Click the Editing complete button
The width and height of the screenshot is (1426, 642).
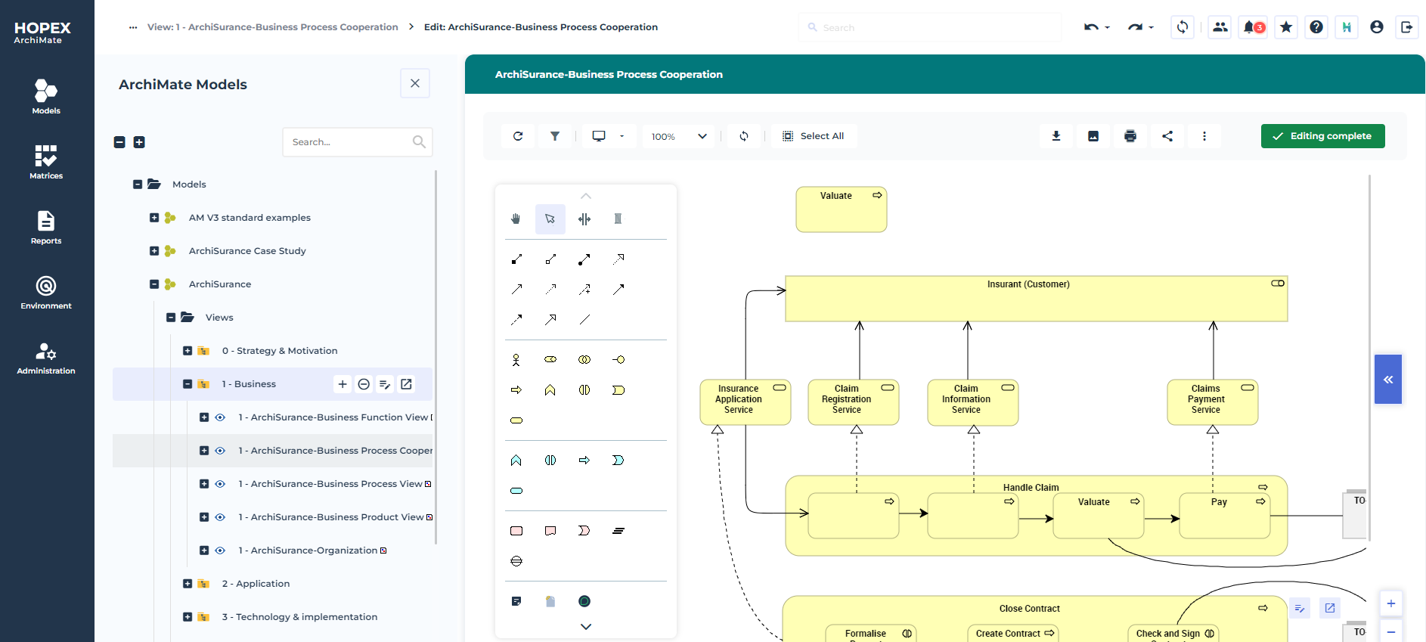1322,136
